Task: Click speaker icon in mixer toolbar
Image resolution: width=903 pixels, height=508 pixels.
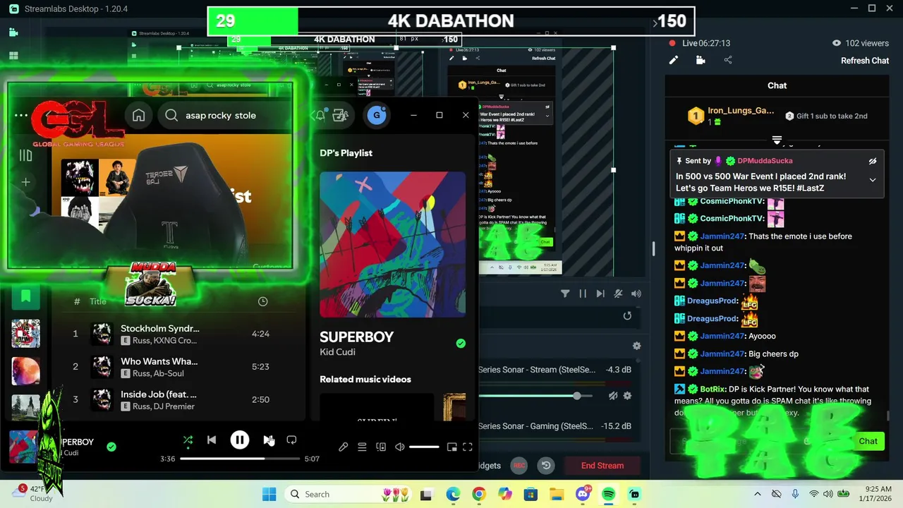Action: pyautogui.click(x=636, y=294)
